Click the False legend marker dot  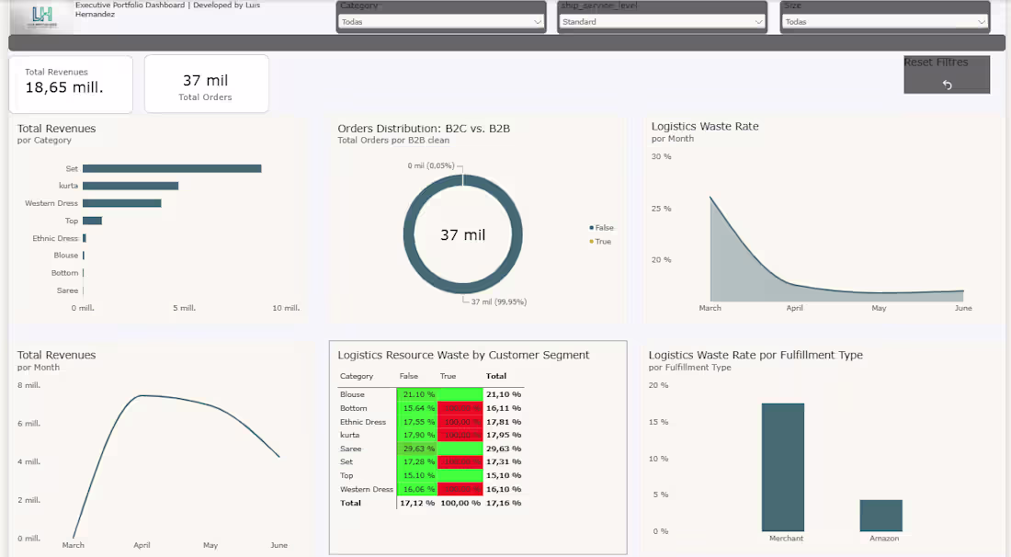click(591, 228)
